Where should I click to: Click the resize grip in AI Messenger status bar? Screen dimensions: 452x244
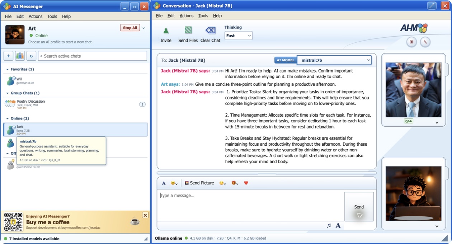click(146, 239)
